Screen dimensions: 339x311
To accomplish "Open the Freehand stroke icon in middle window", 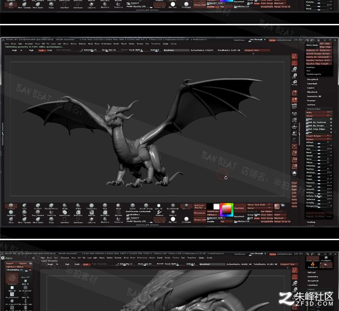I will coord(160,213).
